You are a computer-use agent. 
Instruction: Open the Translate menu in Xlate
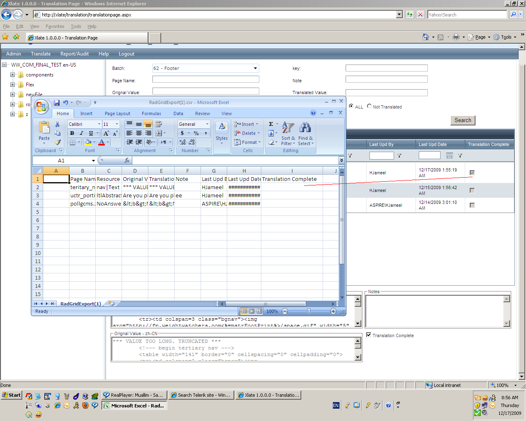(41, 54)
